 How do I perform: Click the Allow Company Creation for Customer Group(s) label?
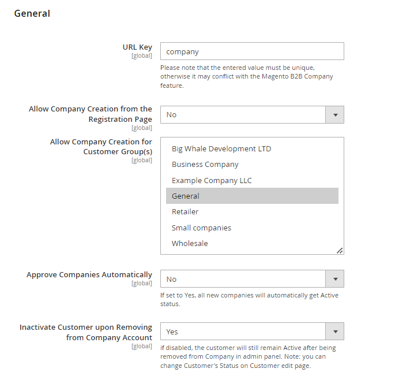click(101, 147)
